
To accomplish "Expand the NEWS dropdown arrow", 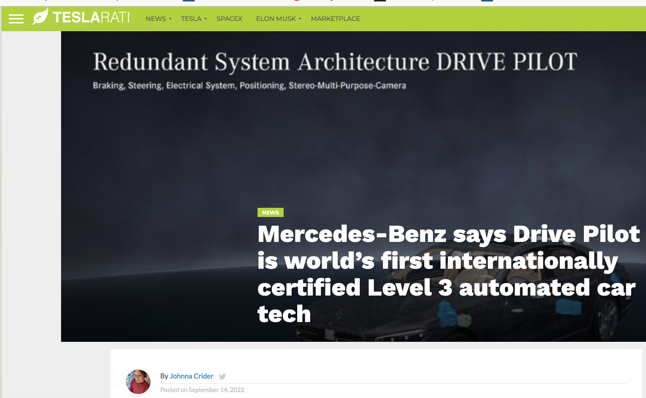I will pyautogui.click(x=170, y=19).
